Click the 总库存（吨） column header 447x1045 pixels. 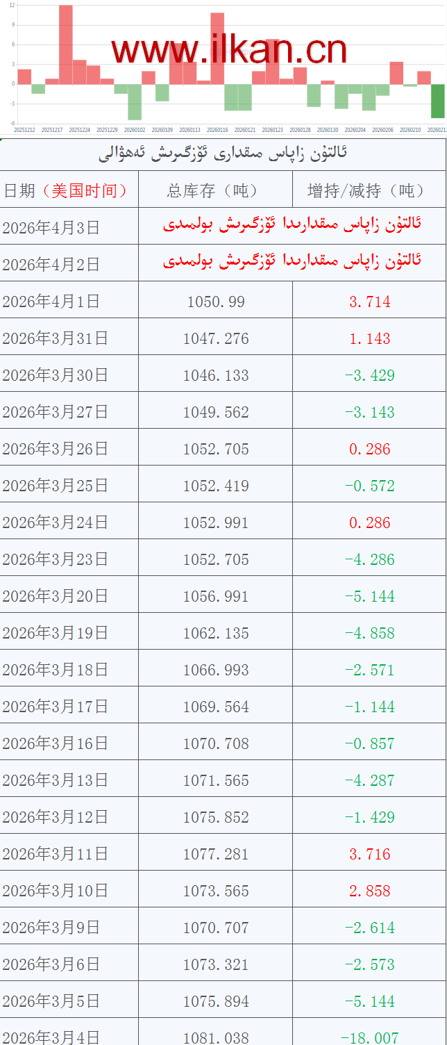[215, 190]
